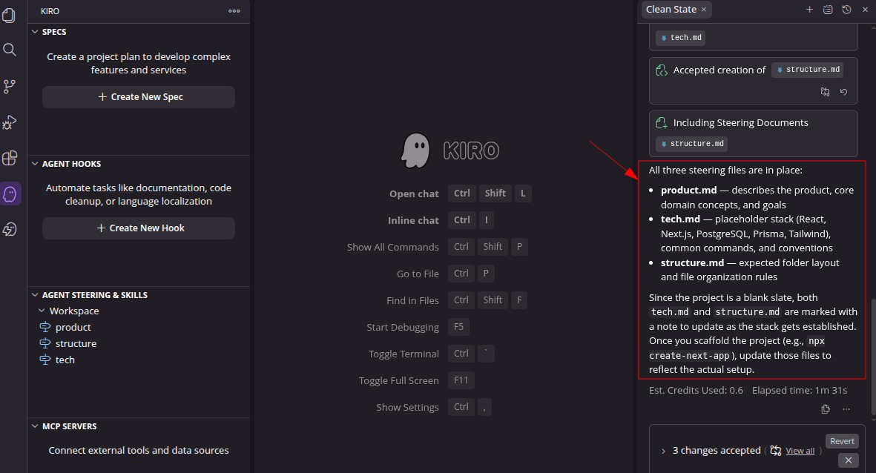Click the Kiro ghost logo in editor
The width and height of the screenshot is (876, 473).
tap(415, 150)
